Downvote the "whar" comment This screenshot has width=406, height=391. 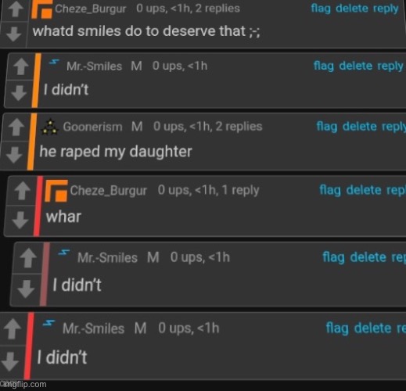click(x=20, y=220)
